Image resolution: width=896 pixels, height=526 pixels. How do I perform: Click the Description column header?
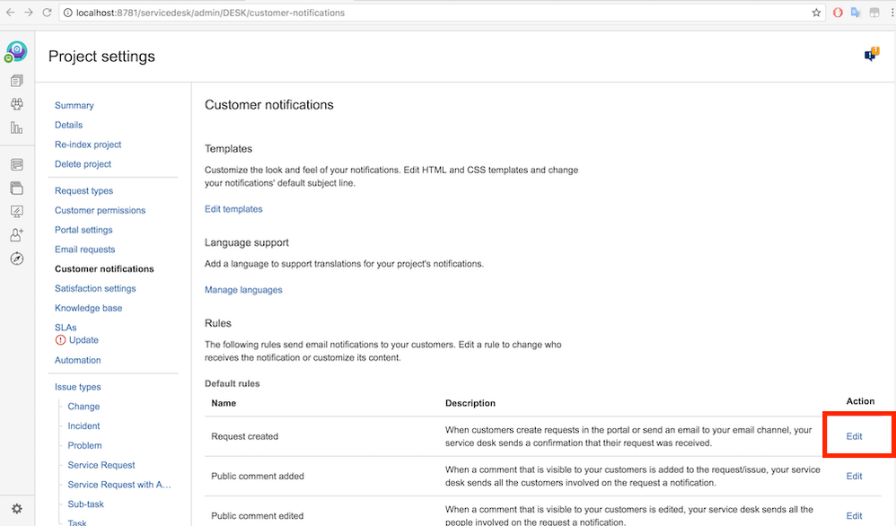click(470, 403)
